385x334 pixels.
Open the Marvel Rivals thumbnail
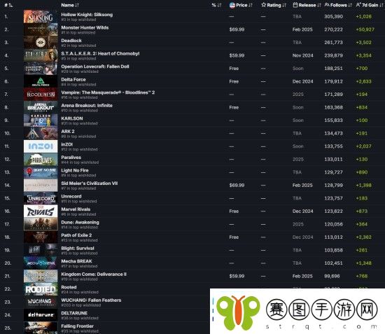41,211
